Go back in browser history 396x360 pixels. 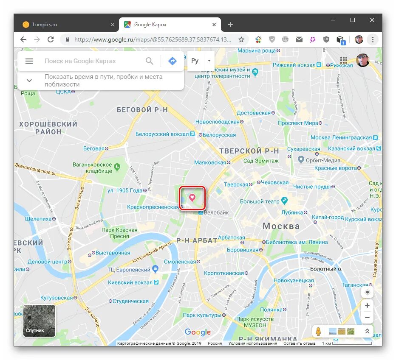(23, 39)
